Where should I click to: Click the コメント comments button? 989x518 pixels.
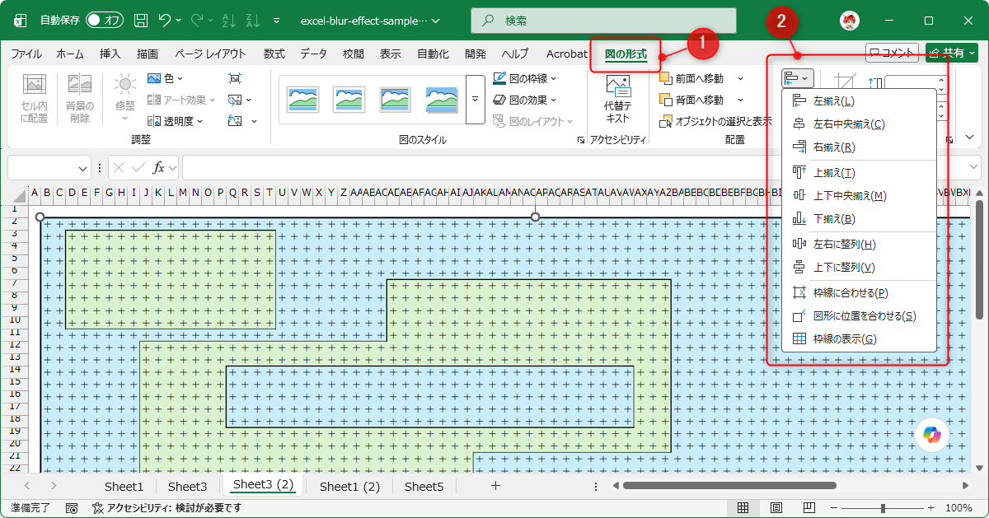coord(892,53)
